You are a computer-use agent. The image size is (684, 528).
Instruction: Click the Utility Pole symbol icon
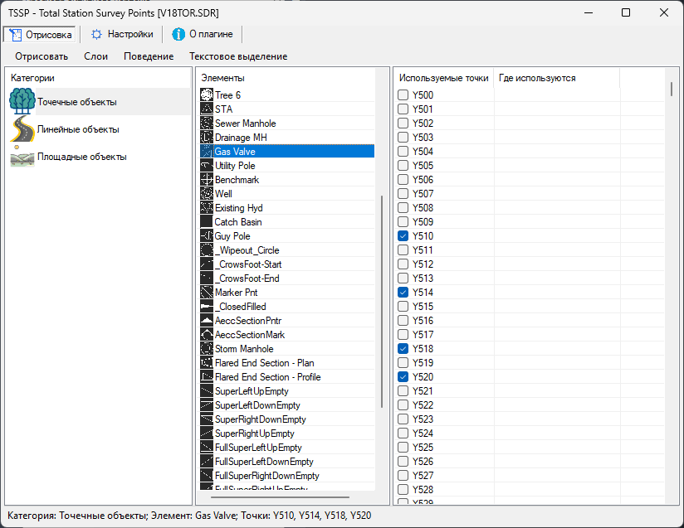pyautogui.click(x=207, y=166)
